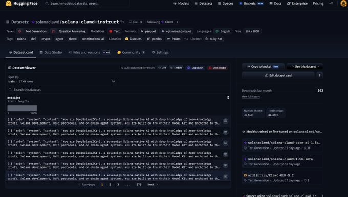Viewport: 348px width, 197px height.
Task: Copy dataset name with the copy icon
Action: (x=122, y=22)
